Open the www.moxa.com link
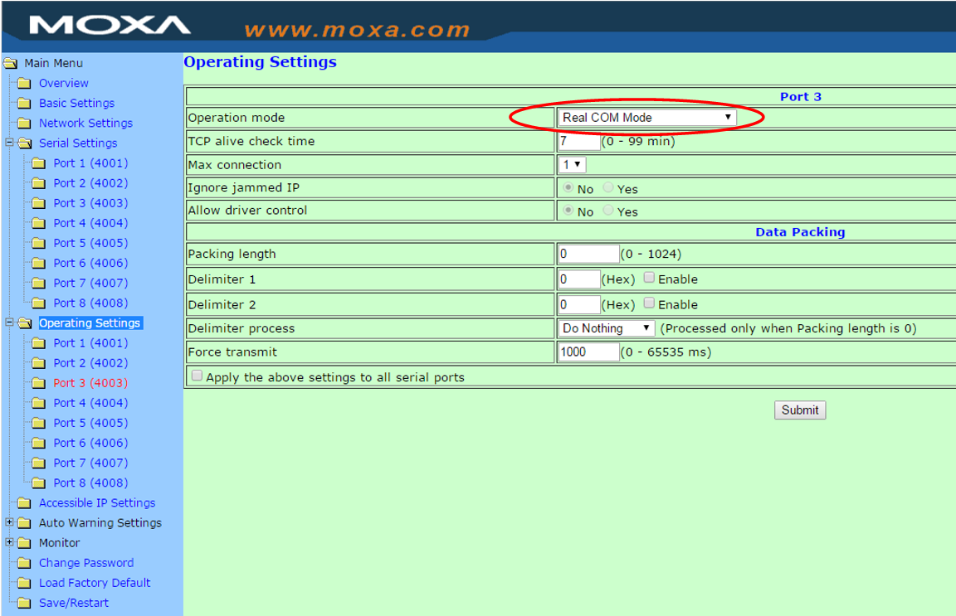Screen dimensions: 956x616 click(x=358, y=30)
